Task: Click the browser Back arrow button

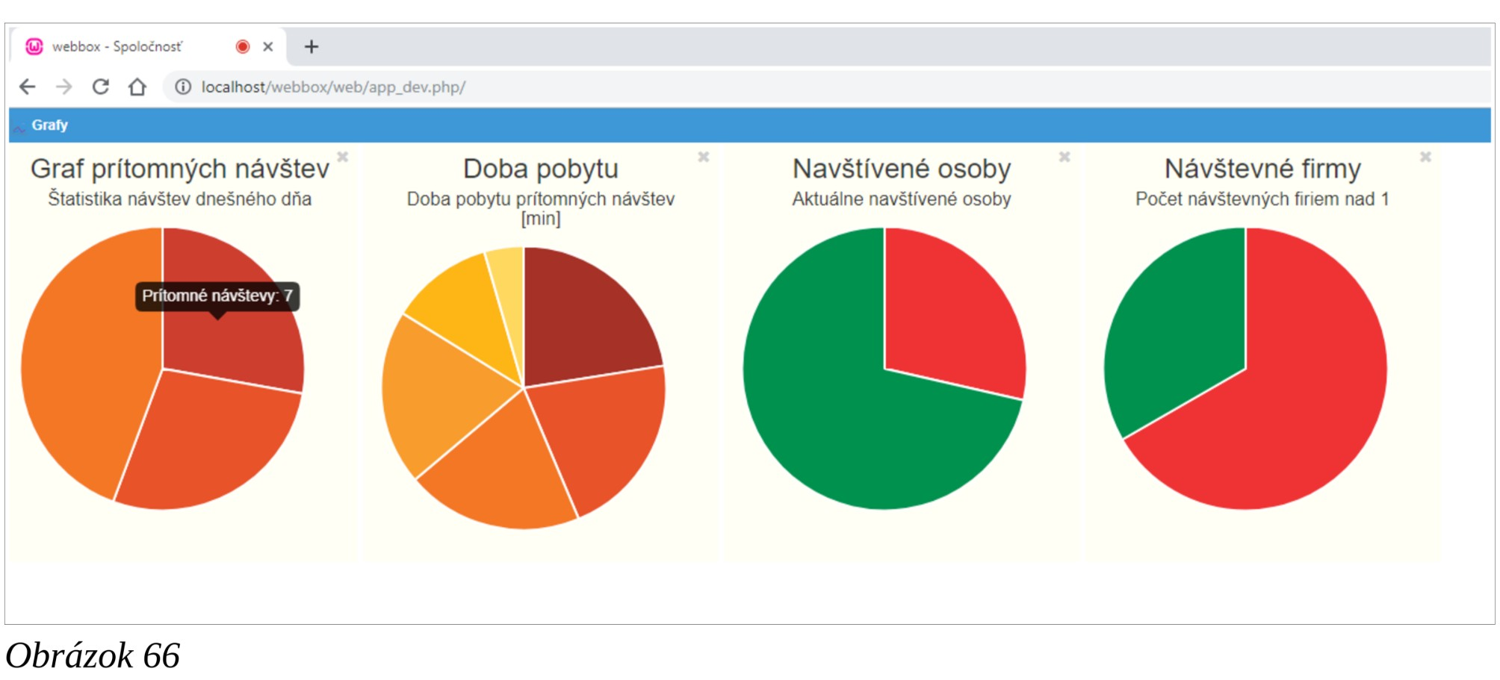Action: 28,87
